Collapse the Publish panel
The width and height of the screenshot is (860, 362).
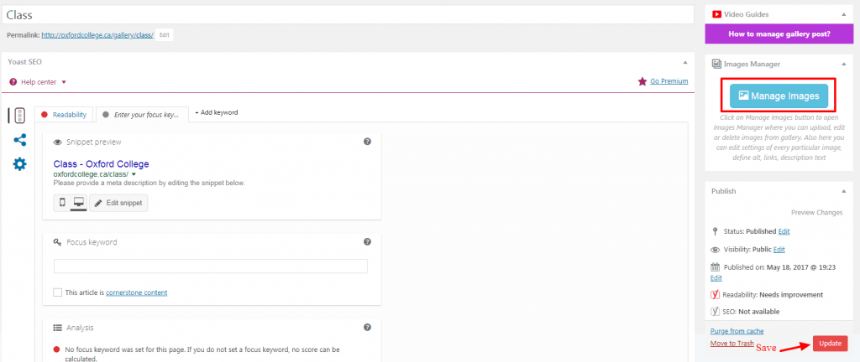(842, 191)
